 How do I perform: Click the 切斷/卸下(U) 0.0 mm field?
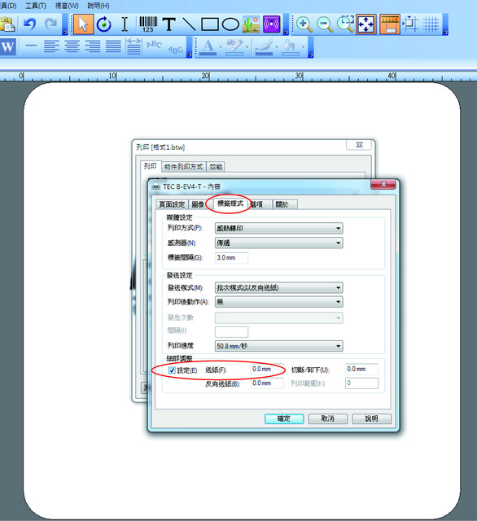click(x=361, y=369)
